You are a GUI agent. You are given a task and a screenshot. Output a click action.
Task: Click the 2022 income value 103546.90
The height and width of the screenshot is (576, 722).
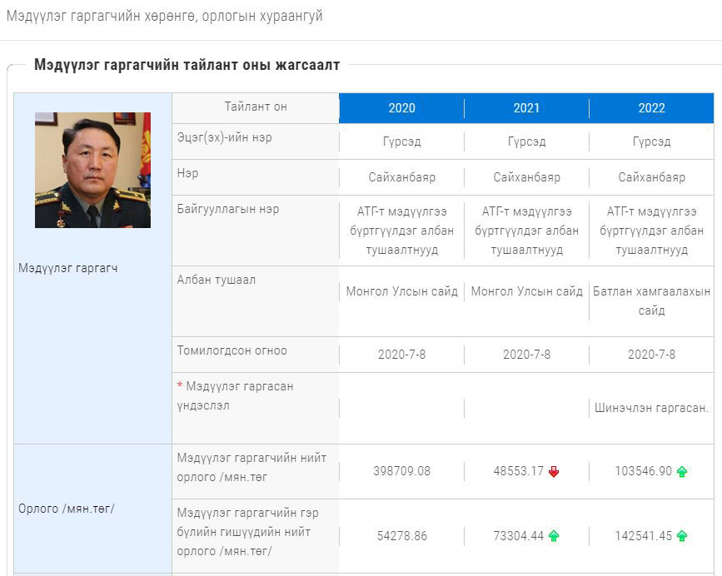(643, 472)
